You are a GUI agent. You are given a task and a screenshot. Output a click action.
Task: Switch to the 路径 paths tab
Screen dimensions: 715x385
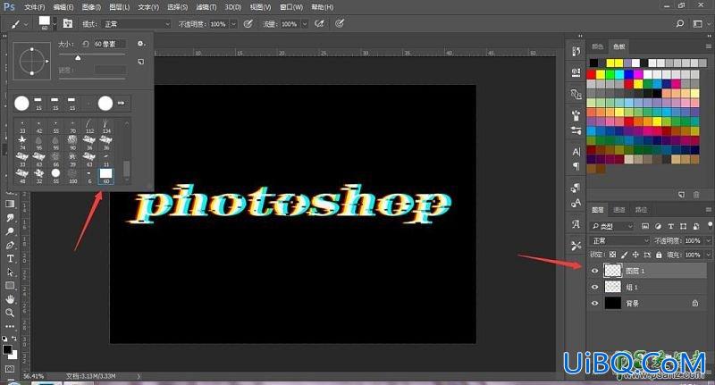(641, 210)
